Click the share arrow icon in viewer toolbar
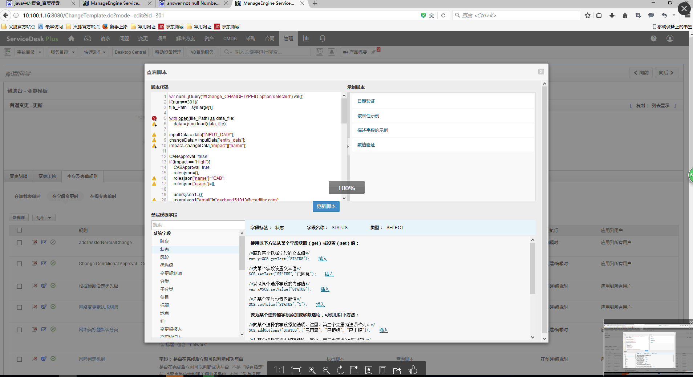This screenshot has width=693, height=377. coord(397,370)
